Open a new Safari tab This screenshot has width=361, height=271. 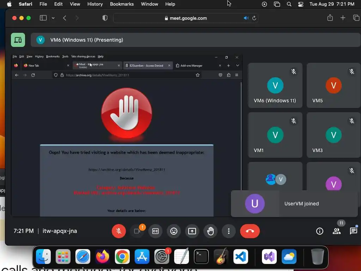(x=343, y=18)
